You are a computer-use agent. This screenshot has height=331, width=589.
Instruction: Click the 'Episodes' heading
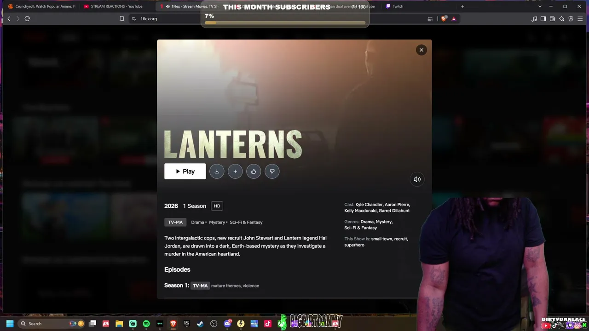177,269
